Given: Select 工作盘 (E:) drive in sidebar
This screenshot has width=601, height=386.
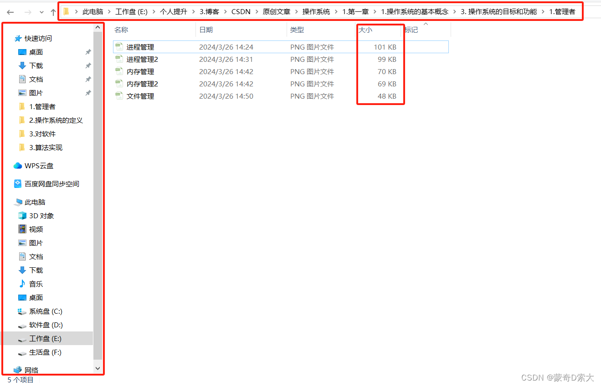Looking at the screenshot, I should point(45,339).
